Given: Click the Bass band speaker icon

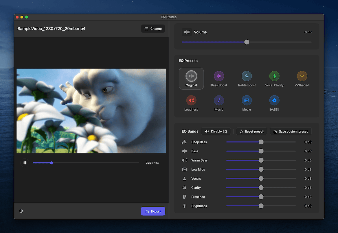Looking at the screenshot, I should pos(185,151).
